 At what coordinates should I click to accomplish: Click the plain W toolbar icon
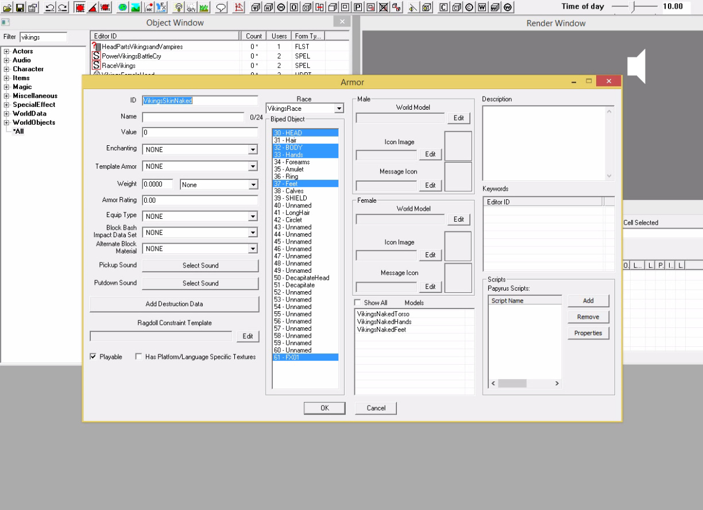click(482, 7)
